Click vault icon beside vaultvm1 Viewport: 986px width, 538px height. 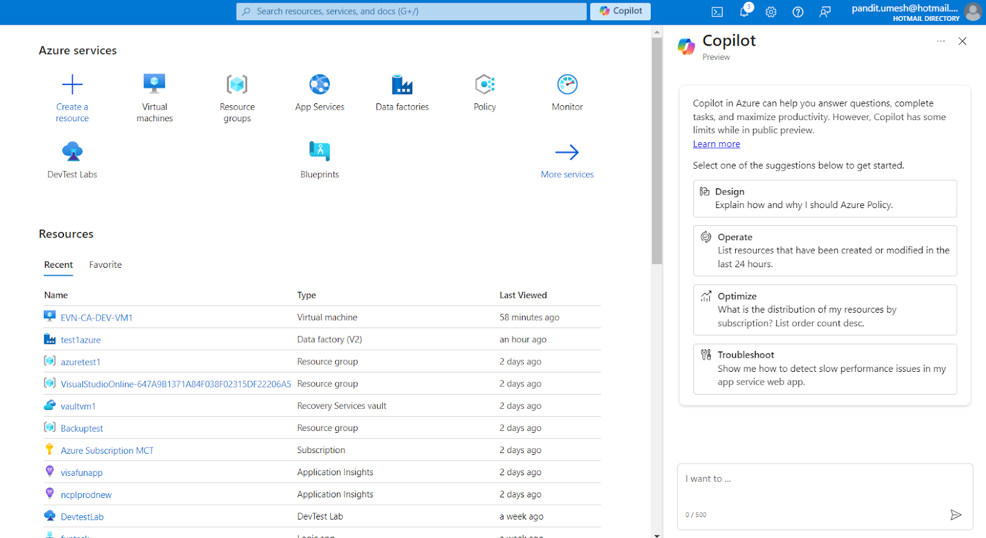pyautogui.click(x=50, y=405)
